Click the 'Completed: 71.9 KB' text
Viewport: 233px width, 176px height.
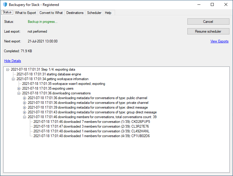tap(18, 51)
